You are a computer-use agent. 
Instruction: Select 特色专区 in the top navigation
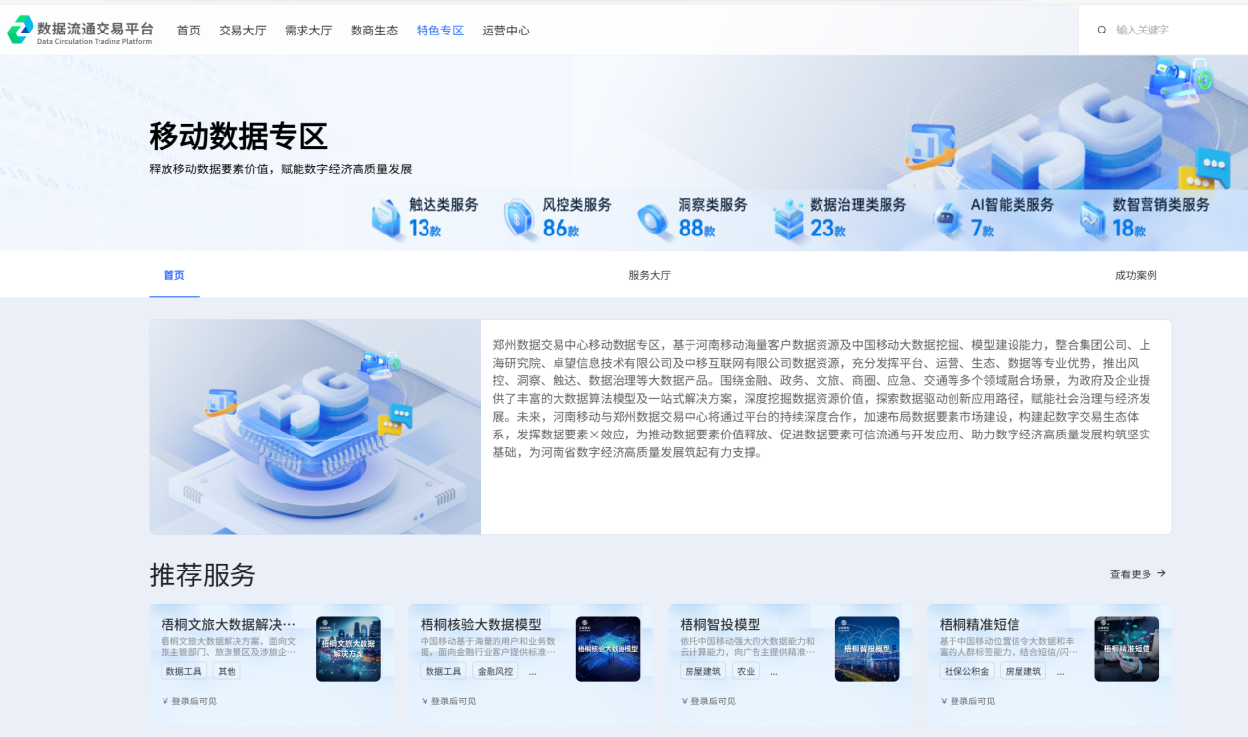coord(440,31)
